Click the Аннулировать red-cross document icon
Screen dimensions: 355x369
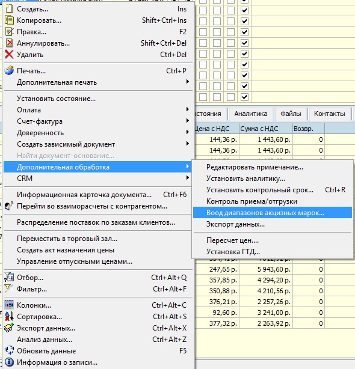[x=9, y=43]
